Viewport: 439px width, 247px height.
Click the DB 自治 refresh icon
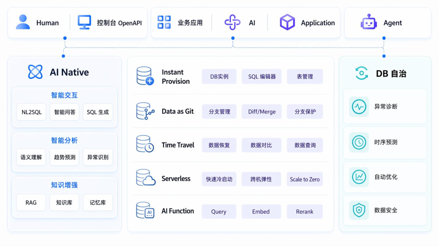point(361,73)
